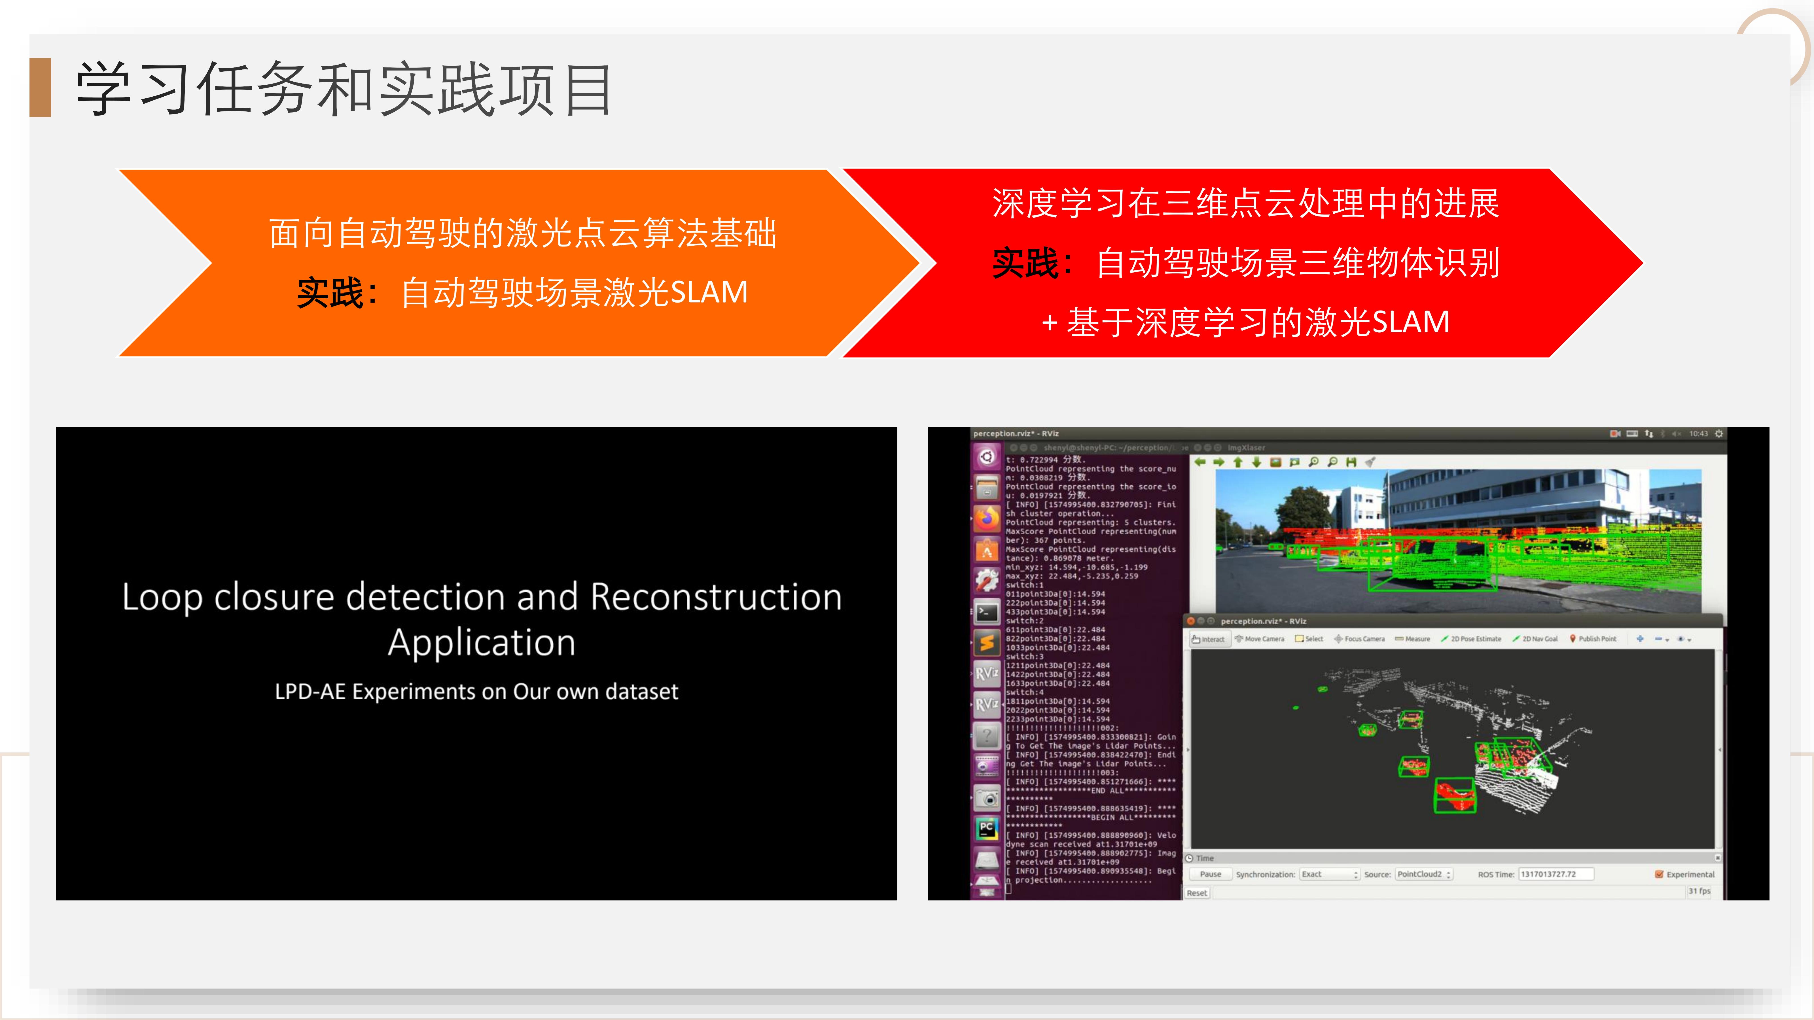Open the question-mark help launcher icon

(x=987, y=736)
